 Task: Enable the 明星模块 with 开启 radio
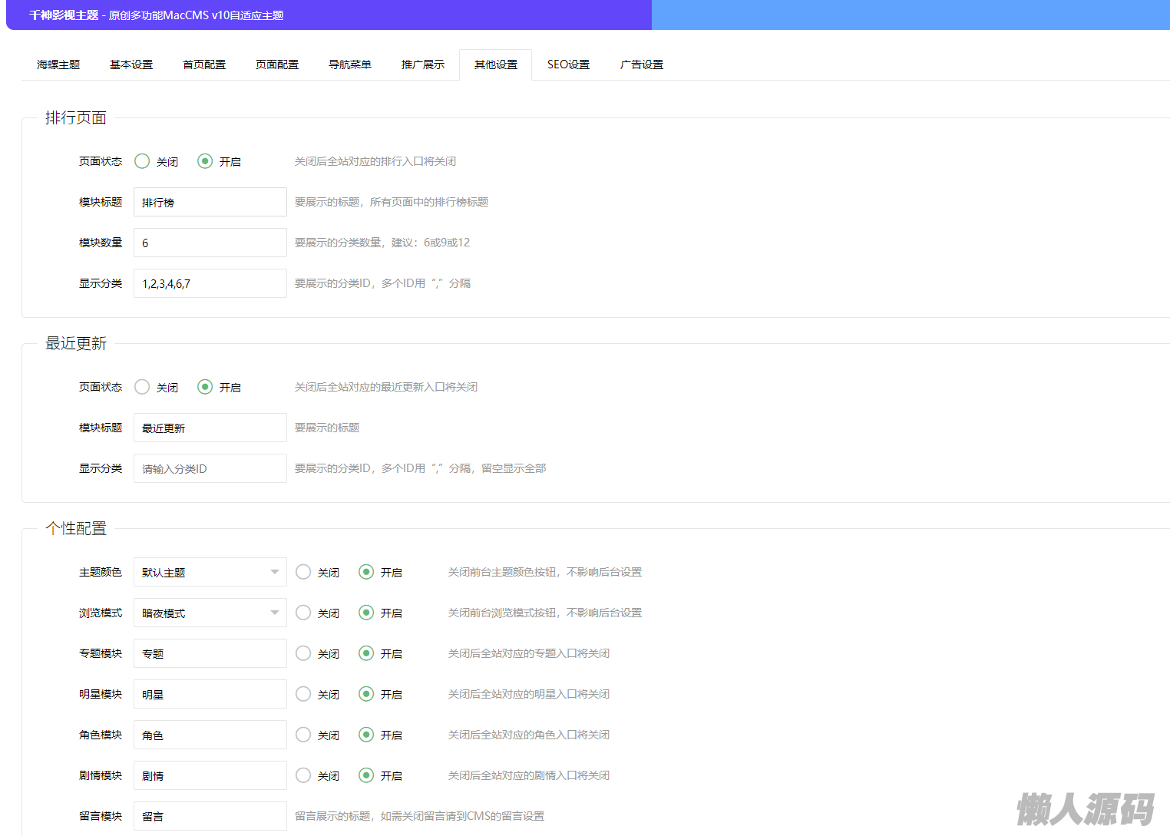point(367,694)
